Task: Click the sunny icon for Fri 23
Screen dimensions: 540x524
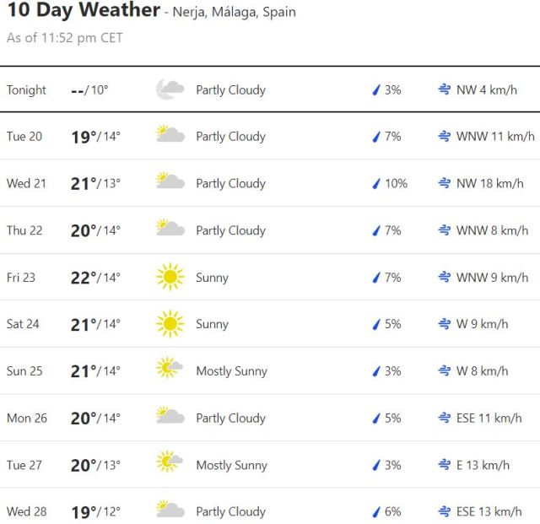Action: tap(170, 277)
